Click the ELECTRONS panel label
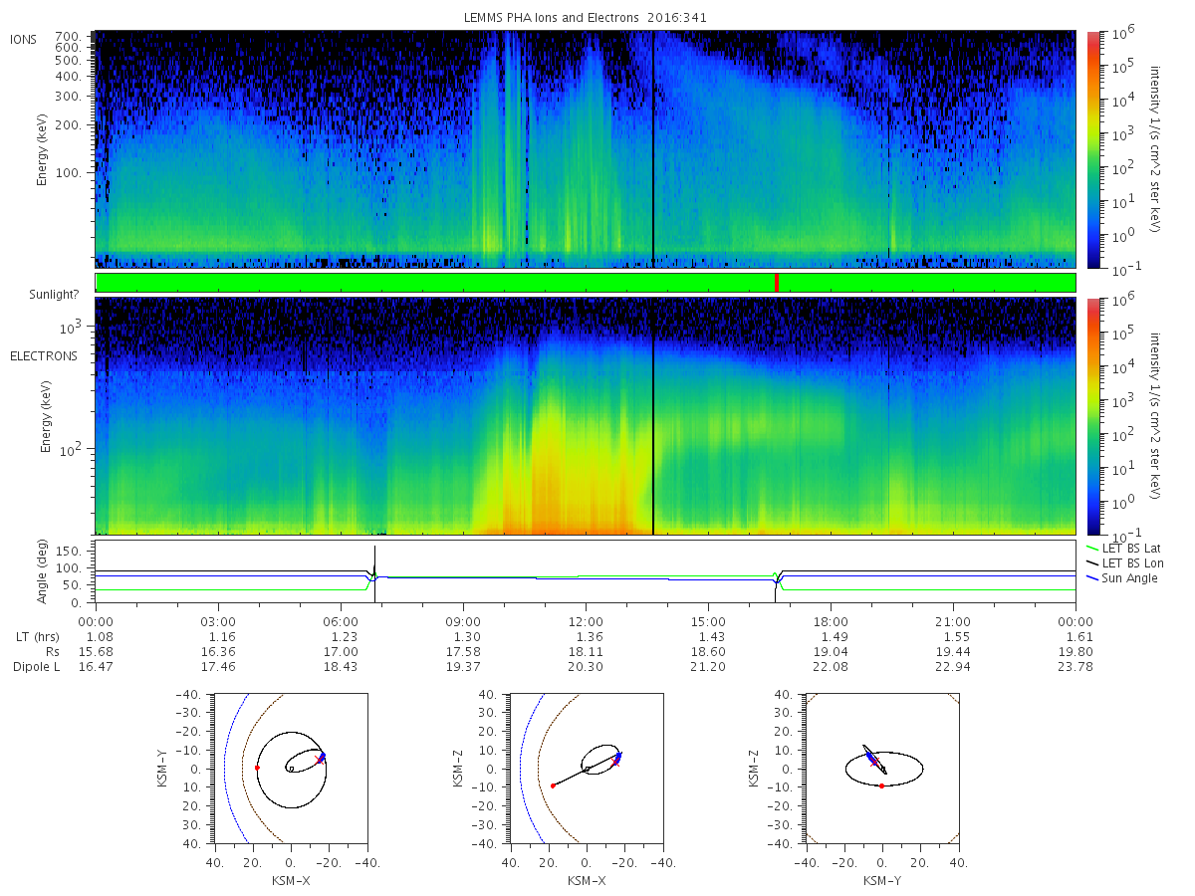Viewport: 1195px width, 896px height. (x=43, y=355)
